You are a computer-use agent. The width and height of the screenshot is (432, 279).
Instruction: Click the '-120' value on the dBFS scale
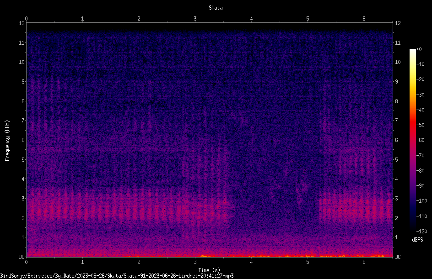tap(421, 231)
